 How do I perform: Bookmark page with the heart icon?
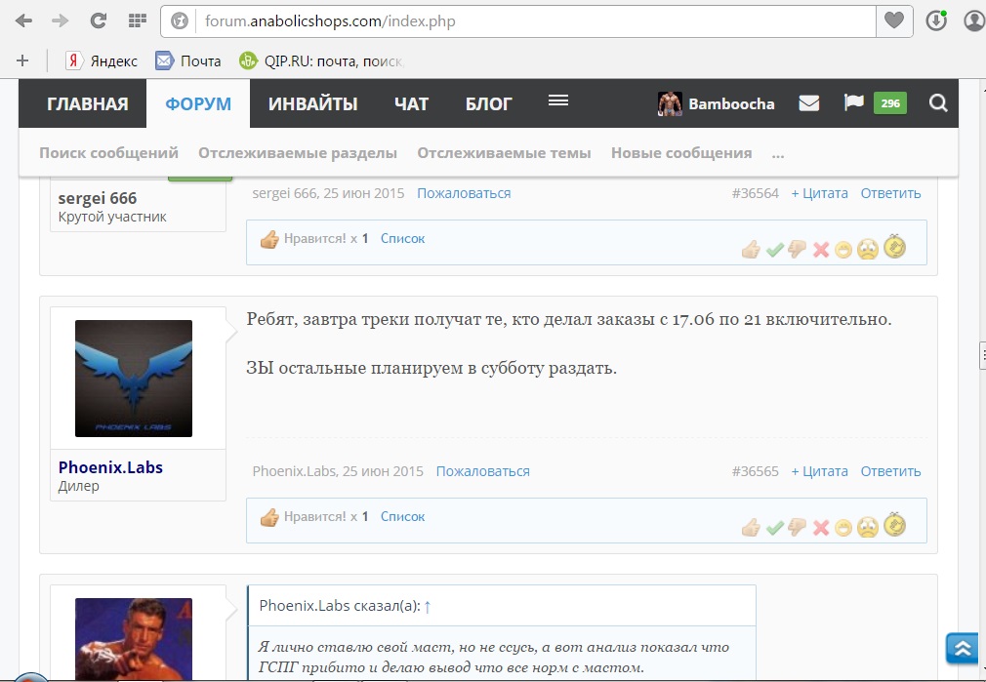pos(892,20)
